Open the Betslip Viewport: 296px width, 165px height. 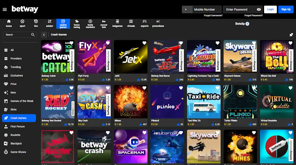[242, 24]
